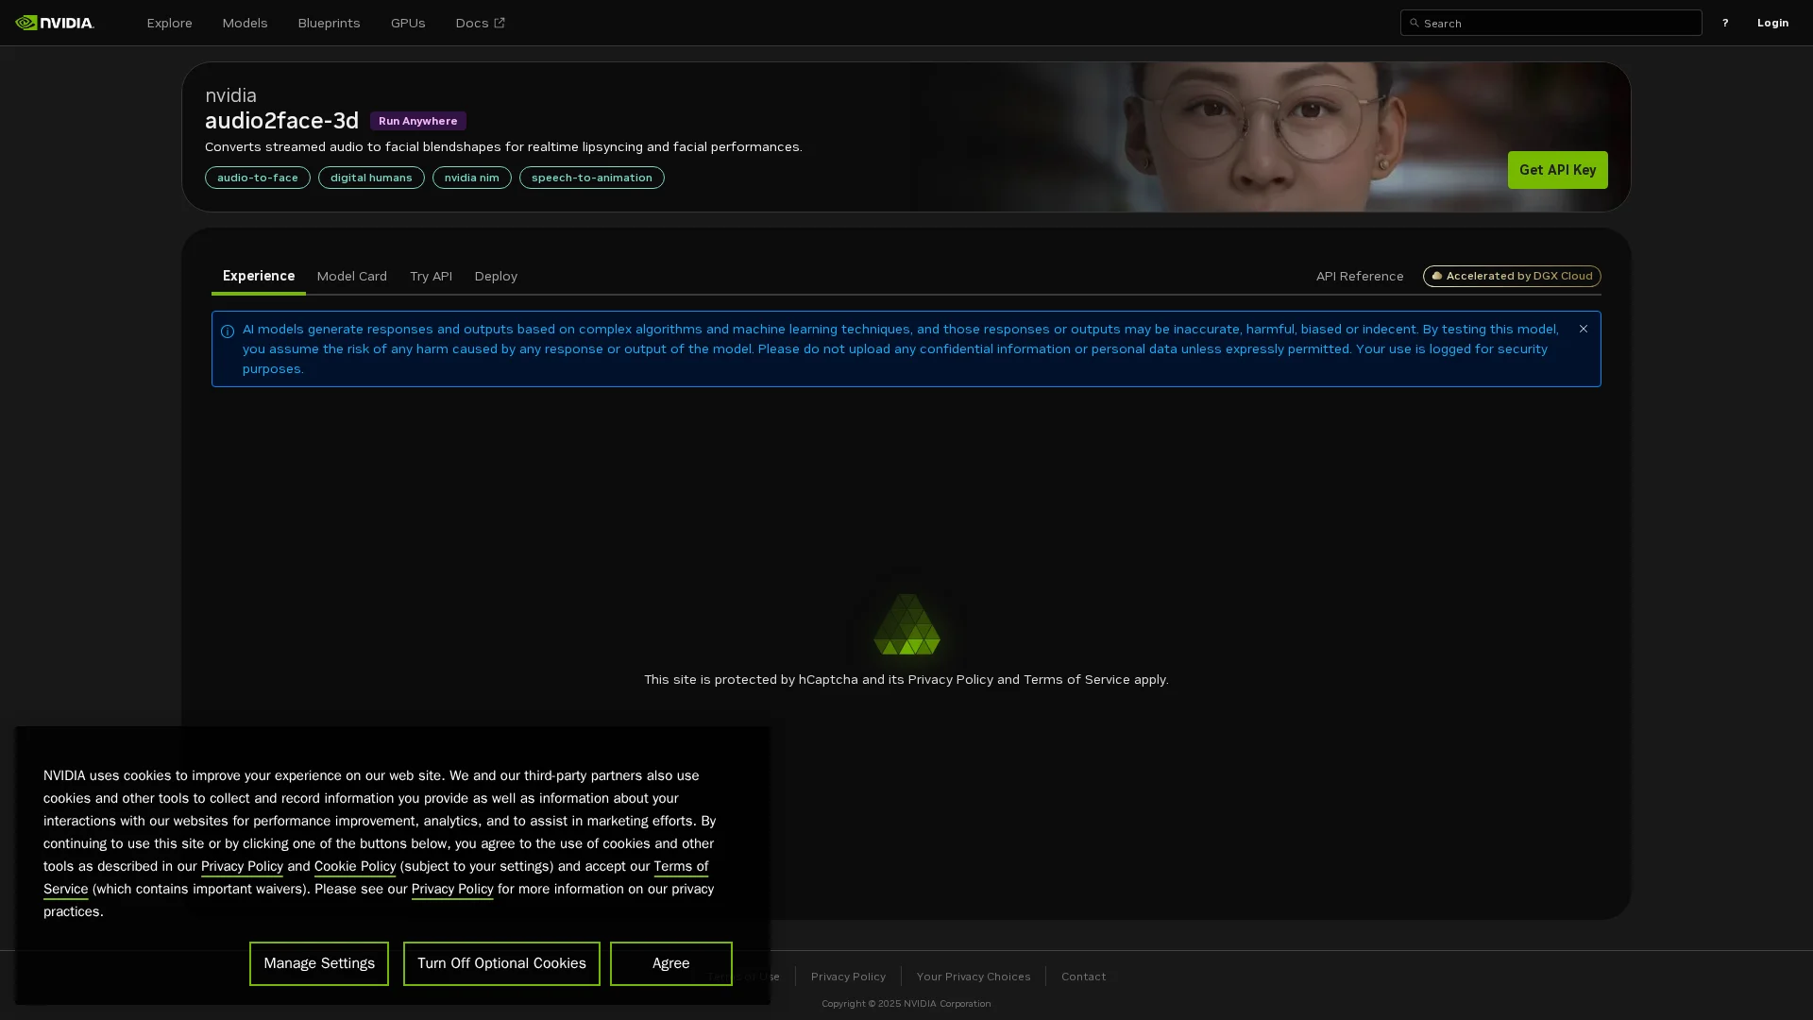Dismiss the AI models info banner

[x=1583, y=329]
